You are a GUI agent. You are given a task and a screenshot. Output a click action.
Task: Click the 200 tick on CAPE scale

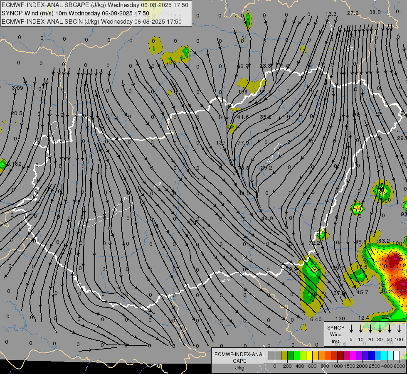tap(287, 366)
